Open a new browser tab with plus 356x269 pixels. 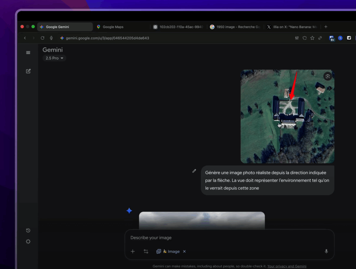tap(326, 27)
